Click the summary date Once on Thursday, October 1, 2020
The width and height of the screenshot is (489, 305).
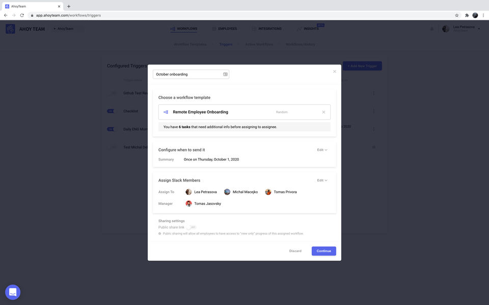click(211, 159)
